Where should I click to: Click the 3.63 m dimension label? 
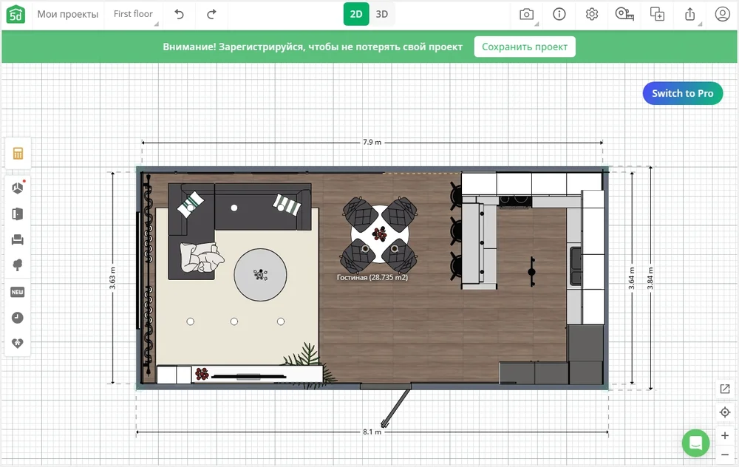tap(112, 278)
